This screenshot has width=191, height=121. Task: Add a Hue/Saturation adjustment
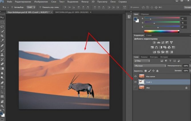coord(152,47)
